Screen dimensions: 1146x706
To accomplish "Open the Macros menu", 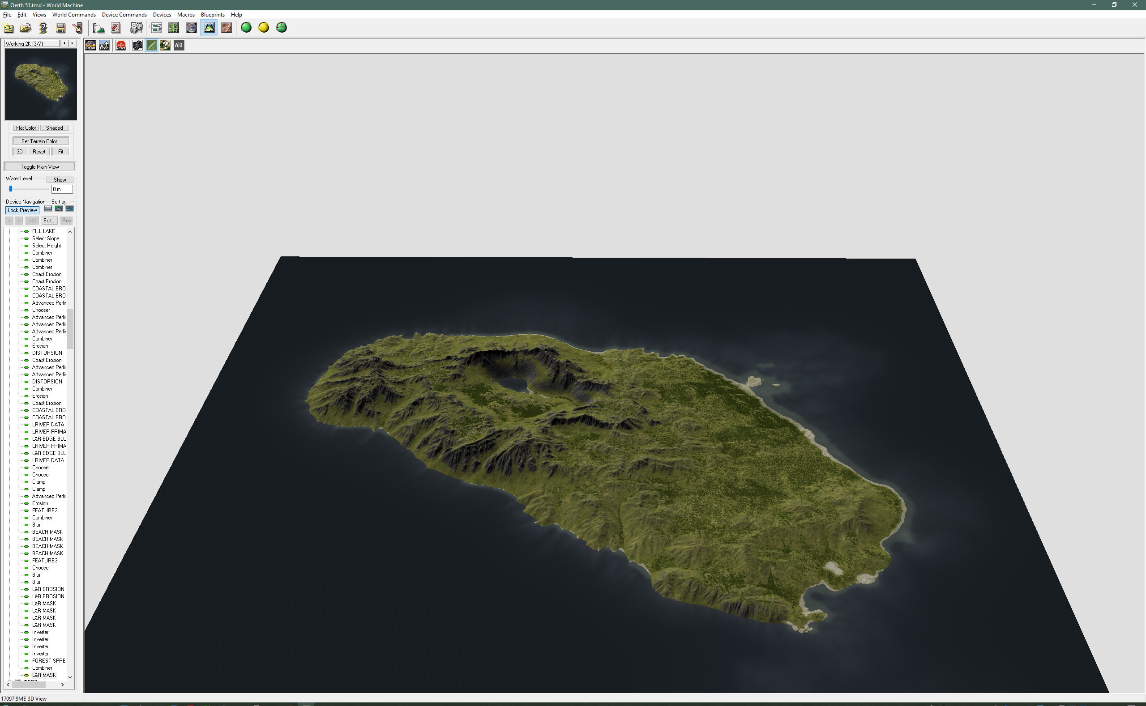I will coord(185,14).
